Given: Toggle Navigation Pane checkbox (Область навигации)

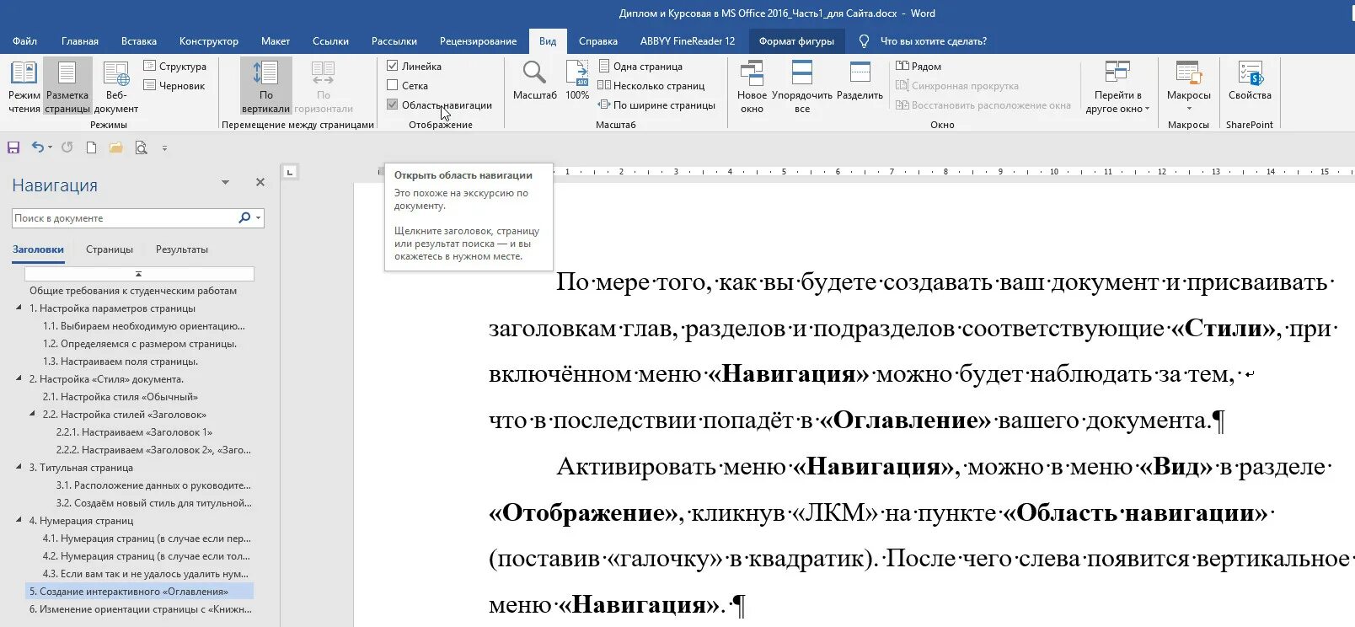Looking at the screenshot, I should (x=392, y=104).
